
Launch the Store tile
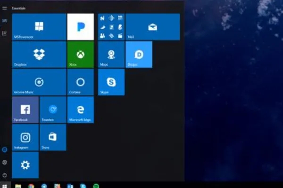coord(53,137)
